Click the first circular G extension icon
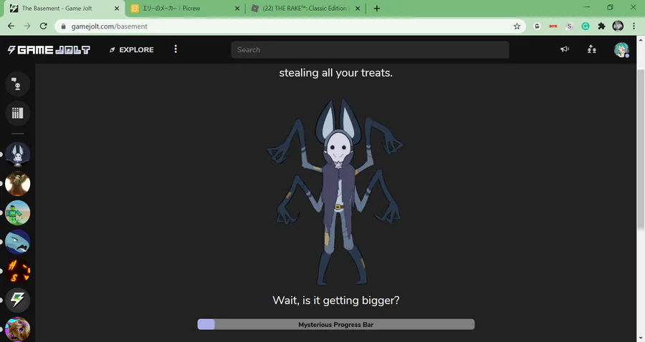 [537, 26]
